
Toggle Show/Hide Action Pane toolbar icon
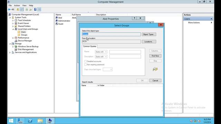coord(39,9)
